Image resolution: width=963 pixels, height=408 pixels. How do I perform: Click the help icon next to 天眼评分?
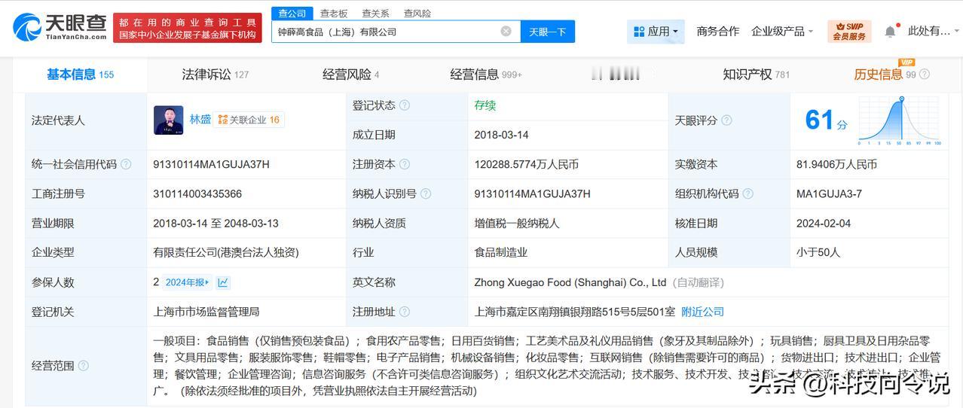(727, 120)
